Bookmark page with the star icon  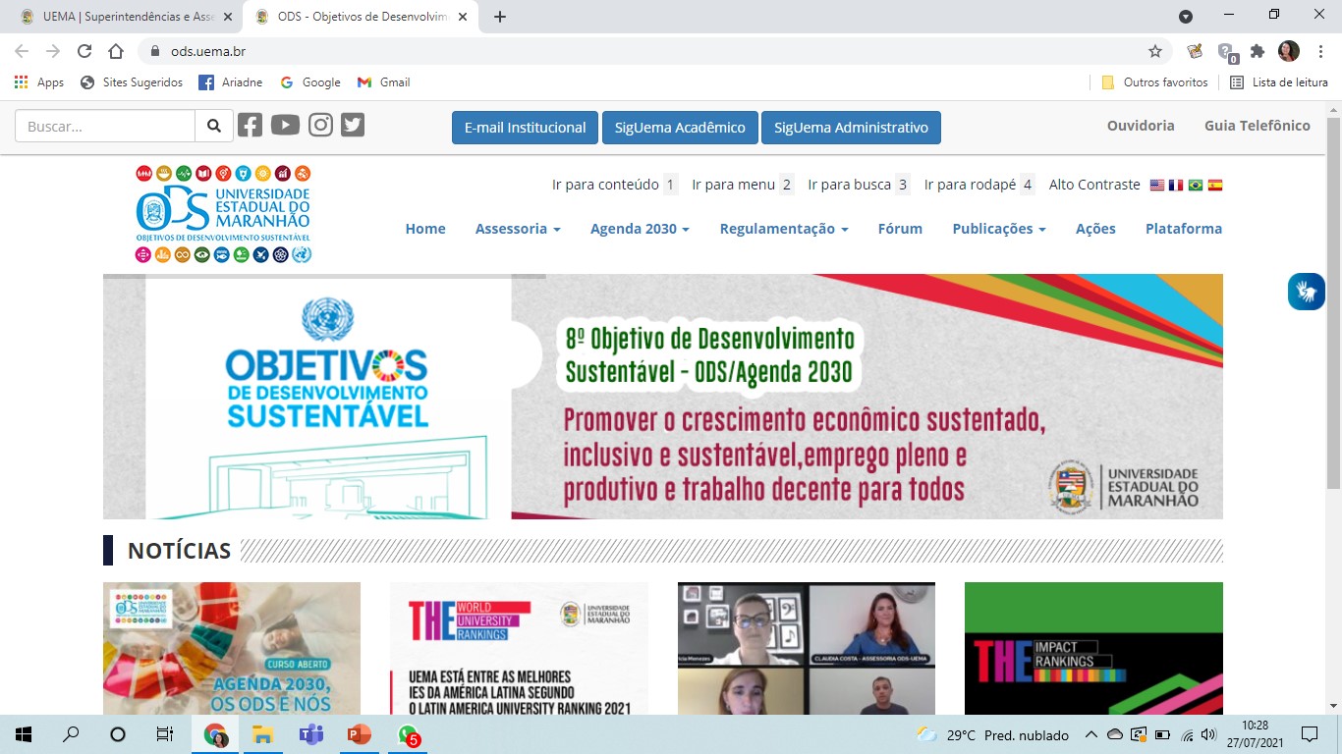pos(1155,51)
